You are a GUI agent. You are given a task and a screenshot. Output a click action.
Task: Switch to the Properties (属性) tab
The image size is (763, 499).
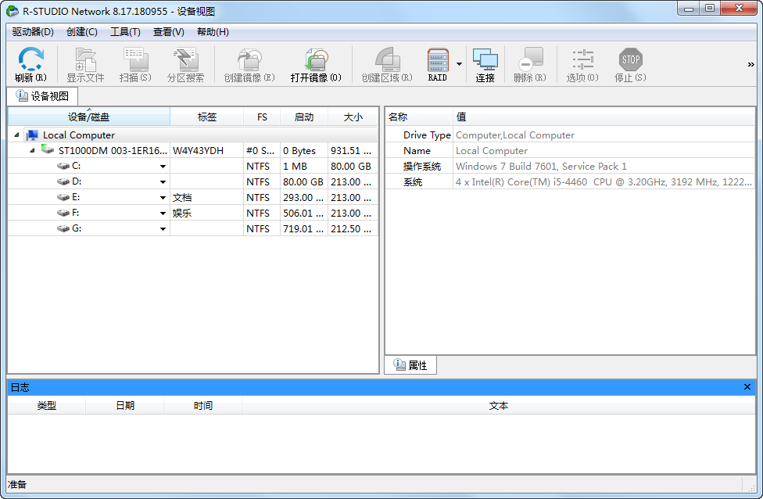[410, 365]
